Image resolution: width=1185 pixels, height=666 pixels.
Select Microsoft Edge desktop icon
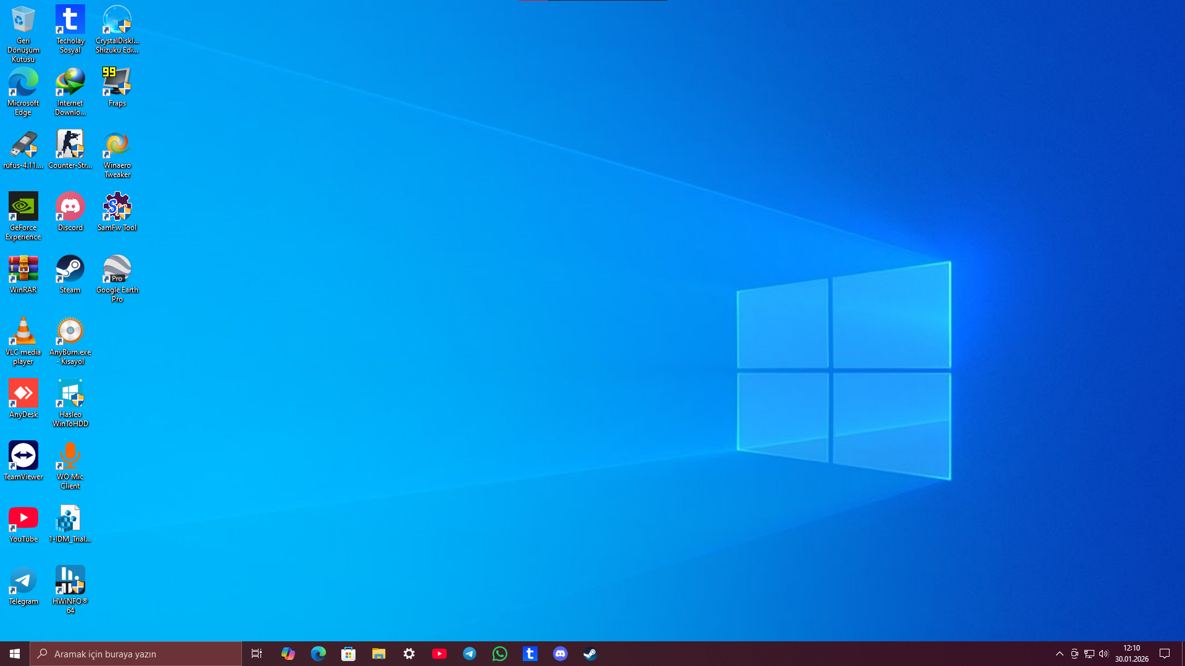[x=23, y=92]
